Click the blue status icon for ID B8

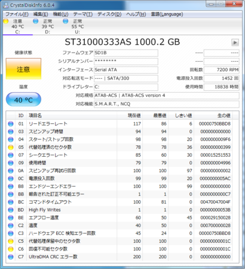(11, 187)
